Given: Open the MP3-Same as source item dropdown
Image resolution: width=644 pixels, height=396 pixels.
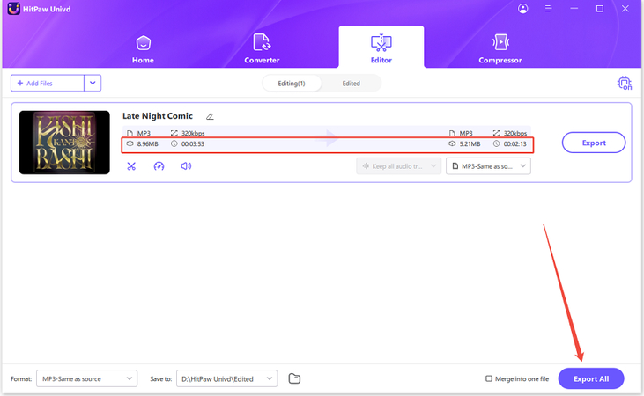Looking at the screenshot, I should (488, 166).
